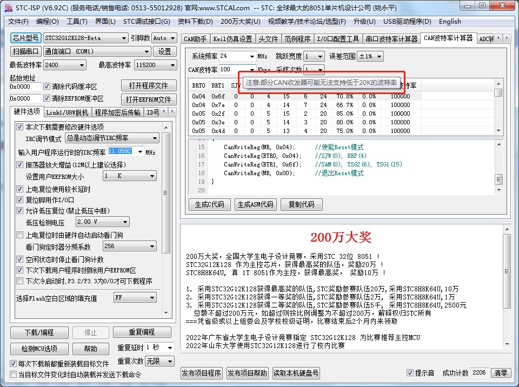Screen dimensions: 519x387
Task: Uncheck 本次下载需要修改硬件选项
Action: click(x=20, y=127)
